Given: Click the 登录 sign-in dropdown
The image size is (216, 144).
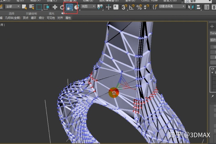Looking at the screenshot, I should [x=198, y=1].
